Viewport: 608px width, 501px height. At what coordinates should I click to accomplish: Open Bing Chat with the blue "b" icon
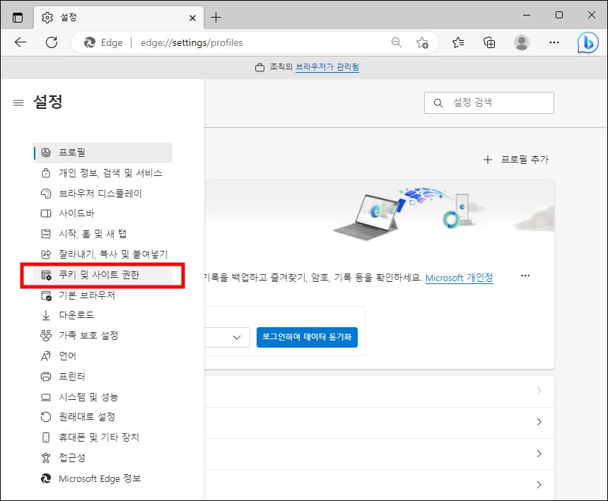(587, 42)
